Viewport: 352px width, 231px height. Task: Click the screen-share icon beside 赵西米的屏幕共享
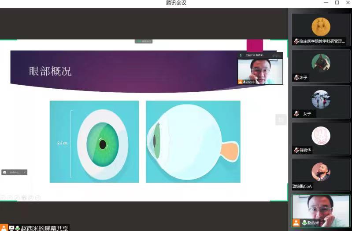pos(11,228)
